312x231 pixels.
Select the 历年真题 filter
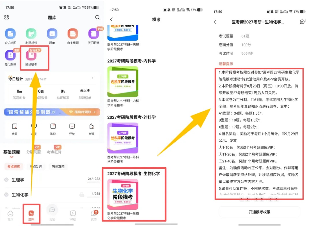pos(58,166)
